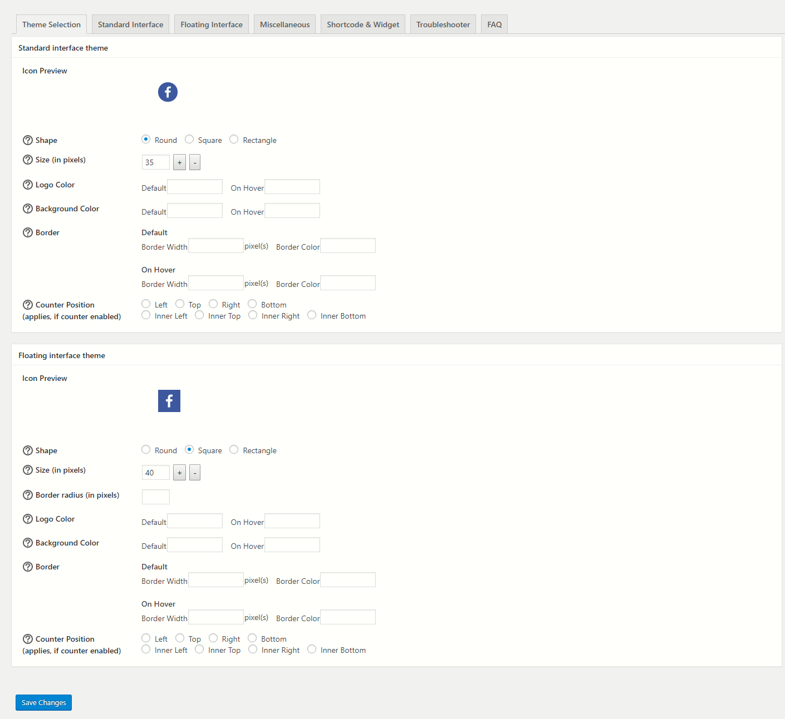Click the round Facebook icon preview
The image size is (785, 719).
click(x=168, y=92)
